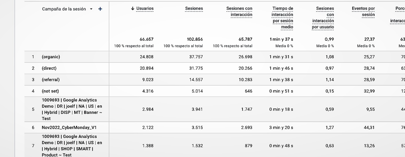Sort by Sesiones con interacción por usuario
The height and width of the screenshot is (157, 405).
point(323,18)
